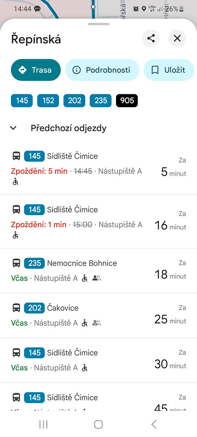197x437 pixels.
Task: Filter departures by line 152 badge
Action: [x=48, y=101]
